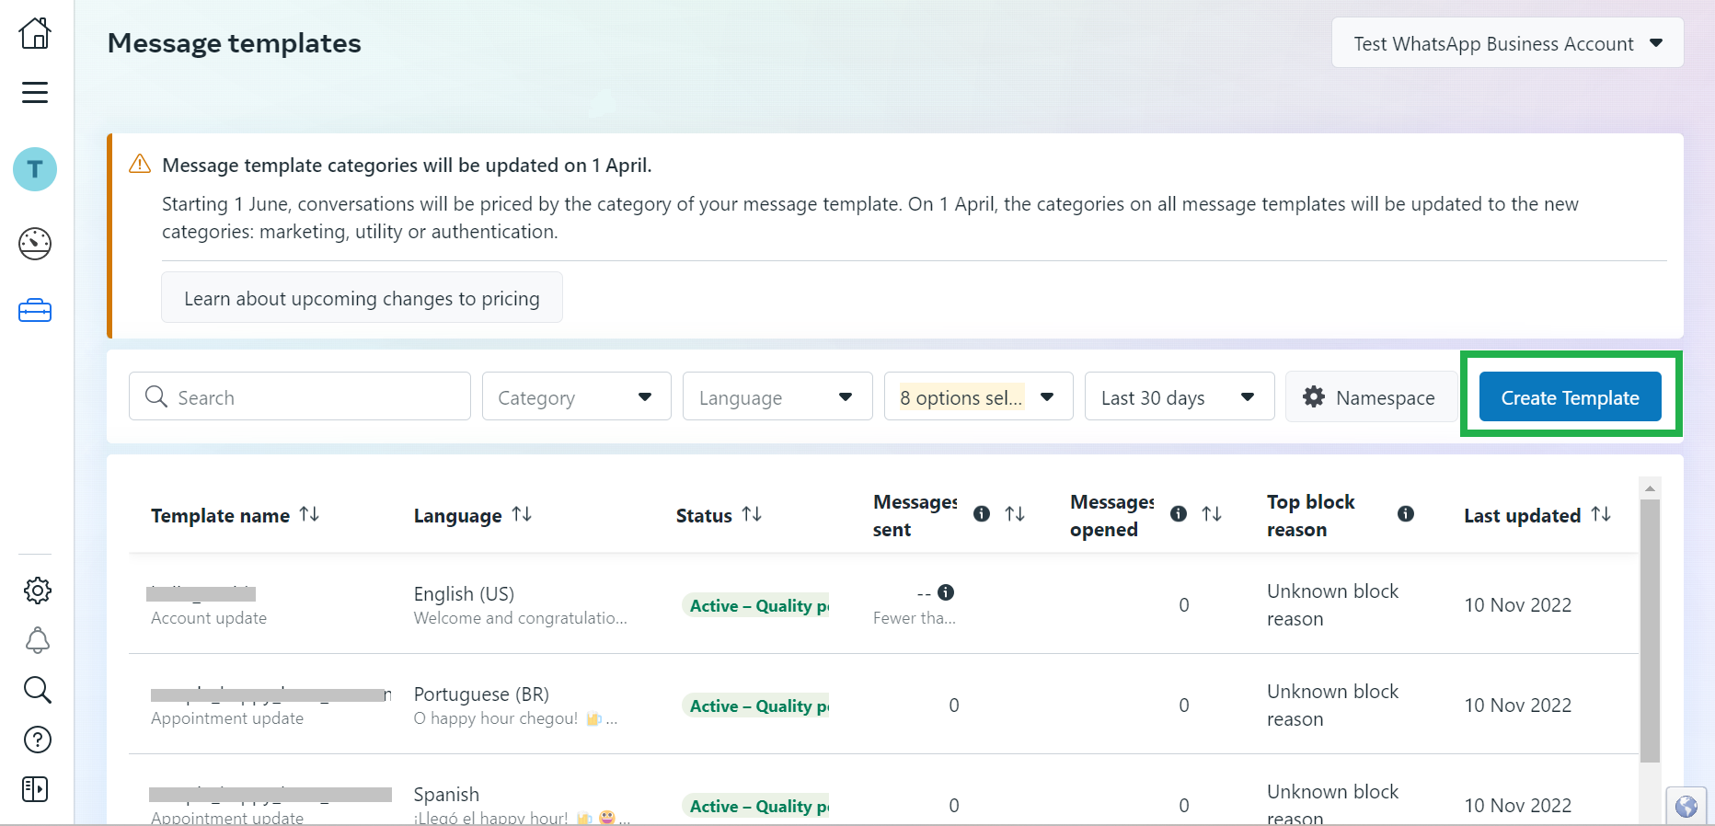Open the hamburger menu in sidebar
The height and width of the screenshot is (826, 1715).
(x=35, y=92)
